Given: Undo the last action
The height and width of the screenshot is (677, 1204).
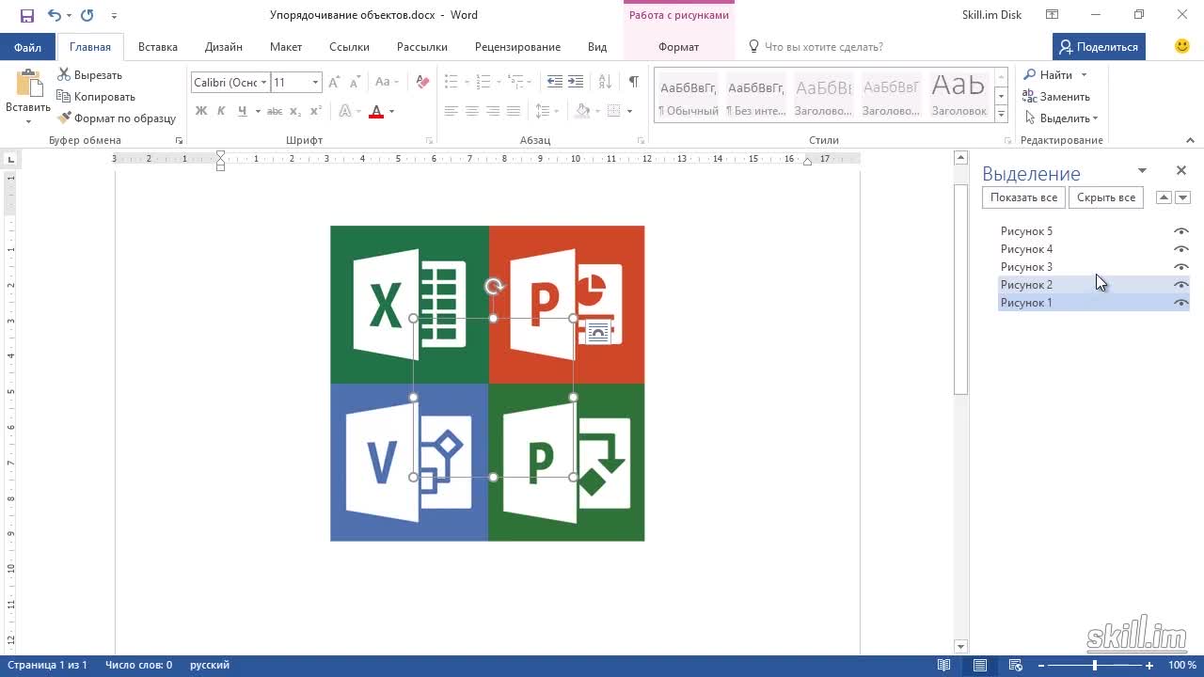Looking at the screenshot, I should point(55,15).
